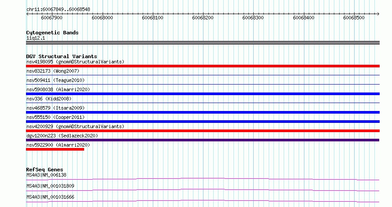Screen dimensions: 392x207
Task: Click the nsv5908038 (Almarri2020) label
Action: click(58, 89)
